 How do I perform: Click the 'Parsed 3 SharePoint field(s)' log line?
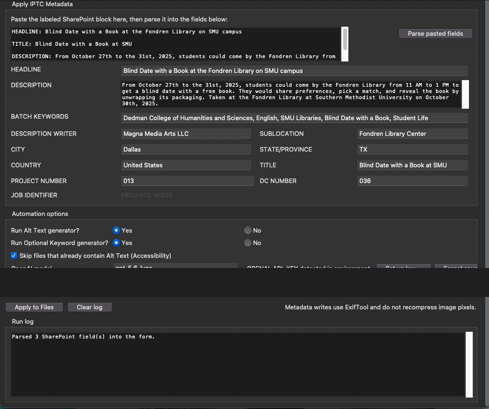[x=83, y=337]
